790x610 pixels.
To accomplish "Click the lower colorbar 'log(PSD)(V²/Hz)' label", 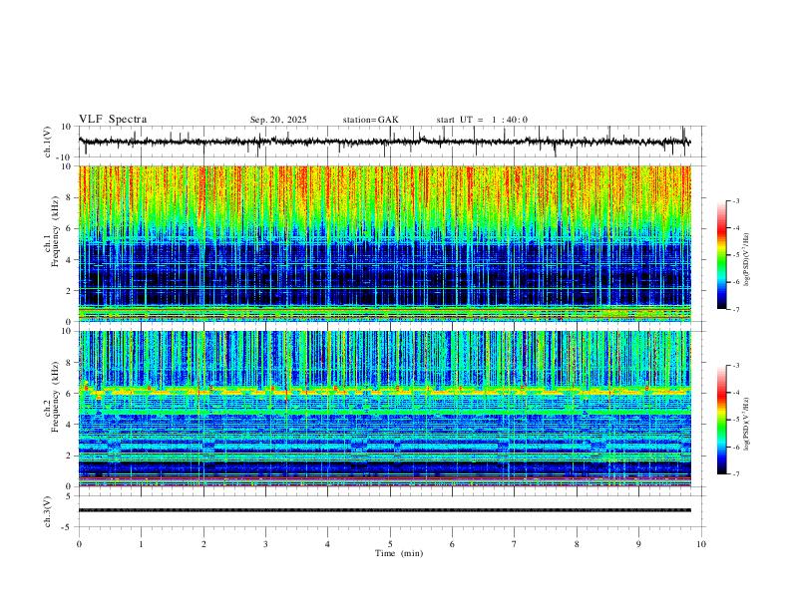I will (x=746, y=424).
